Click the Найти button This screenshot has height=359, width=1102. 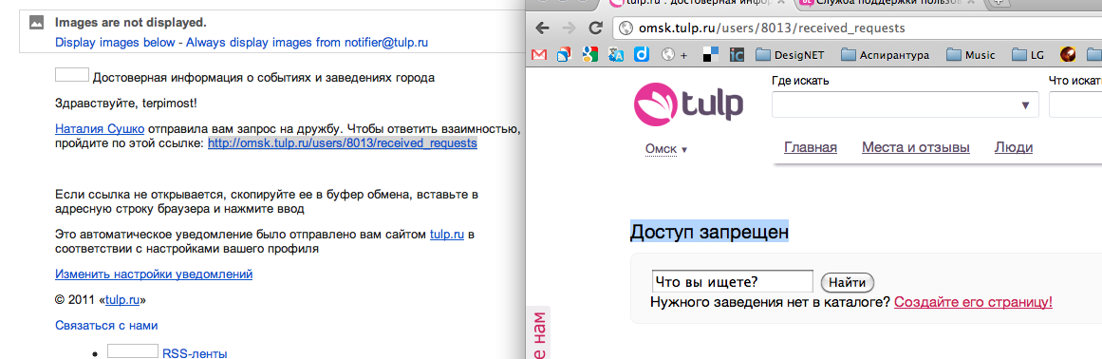pyautogui.click(x=847, y=283)
